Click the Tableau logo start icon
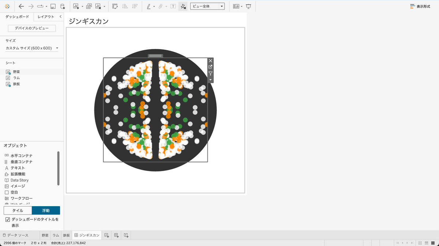Screen dimensions: 439x246 point(7,6)
